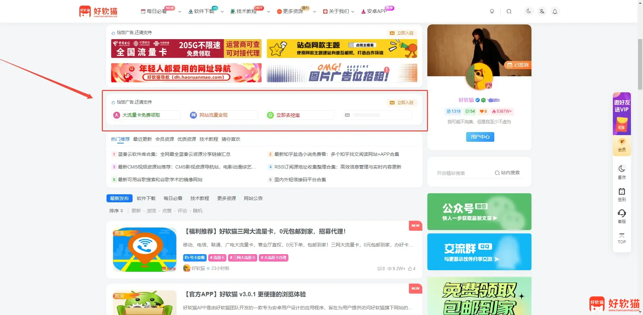Open the header search magnifier icon
This screenshot has height=315, width=643.
click(509, 11)
